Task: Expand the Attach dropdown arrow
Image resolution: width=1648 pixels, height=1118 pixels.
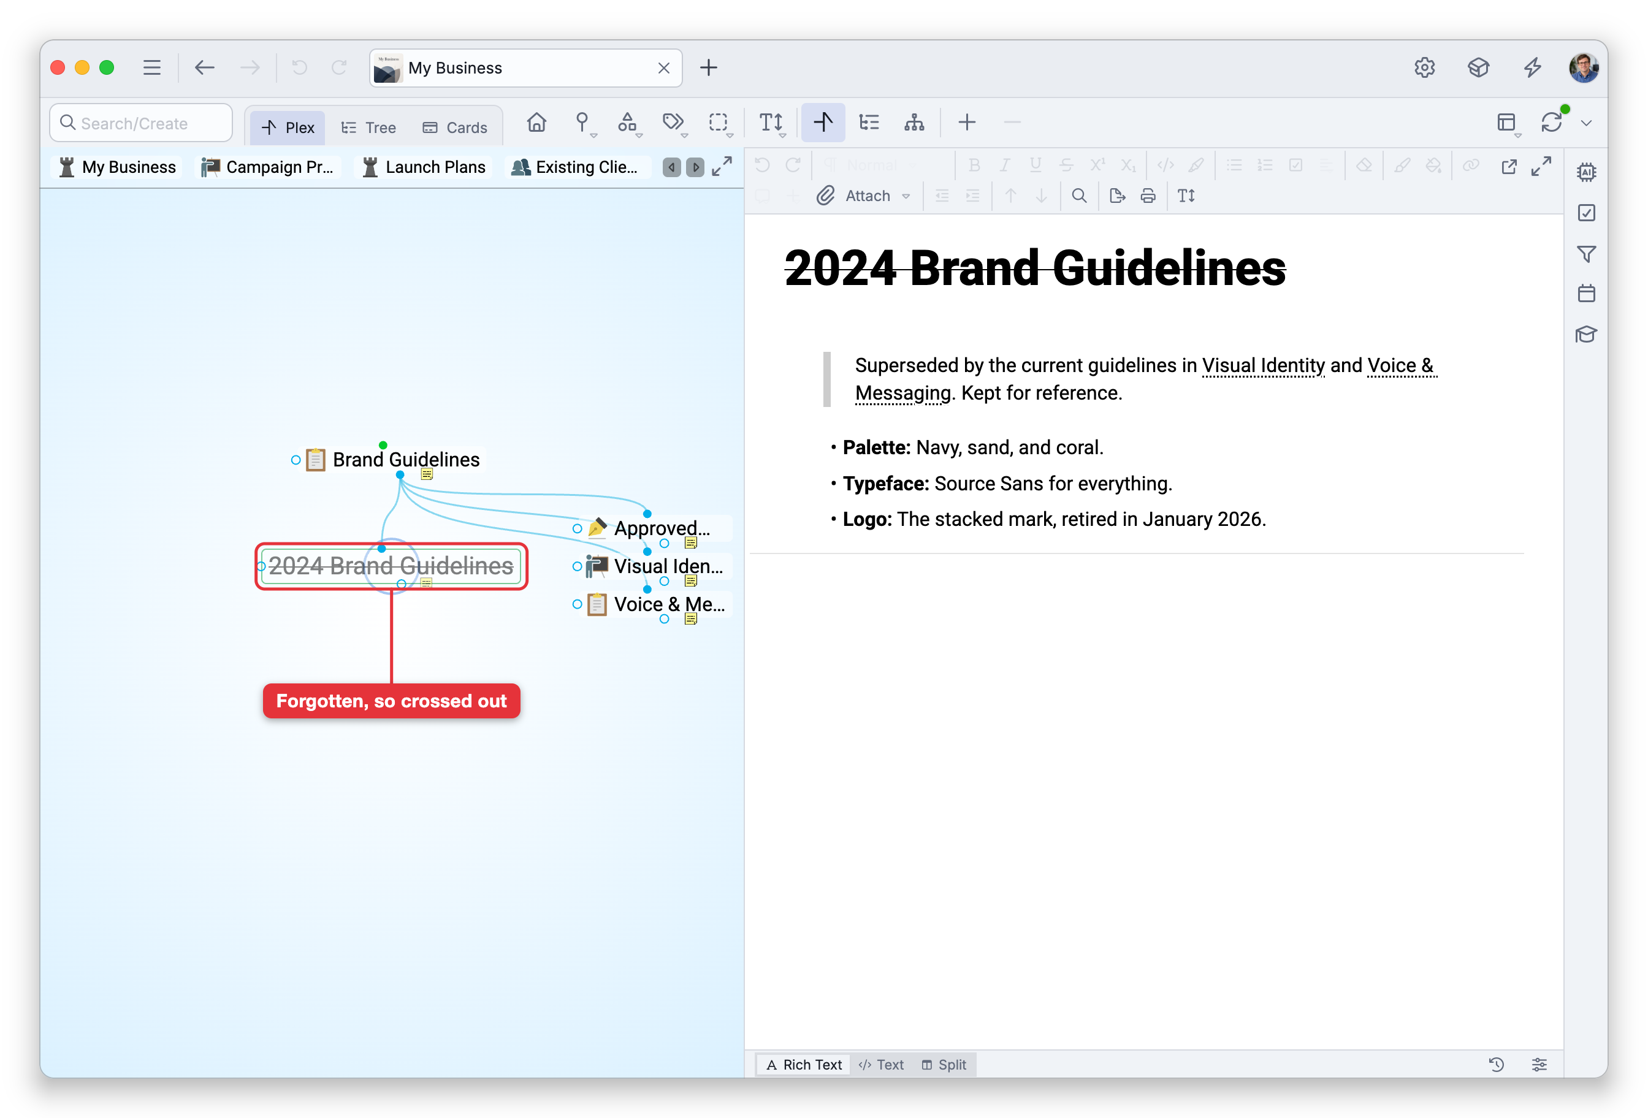Action: 906,196
